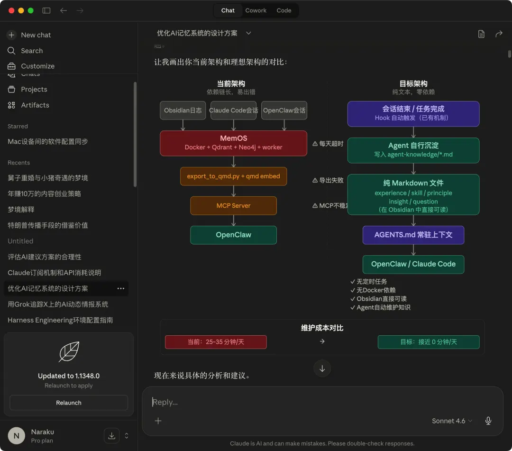Click the plus attachment icon in reply box
512x451 pixels.
coord(158,421)
